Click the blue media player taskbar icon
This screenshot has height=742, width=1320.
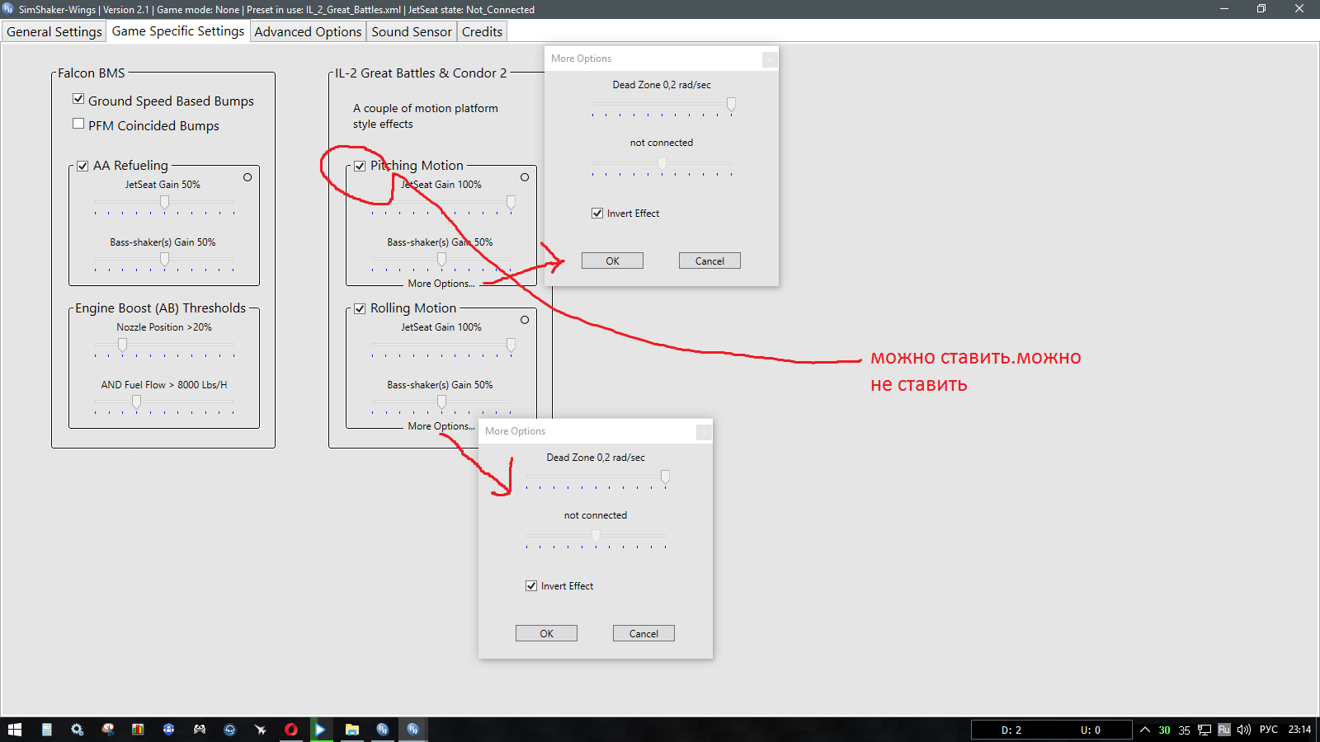(x=320, y=730)
